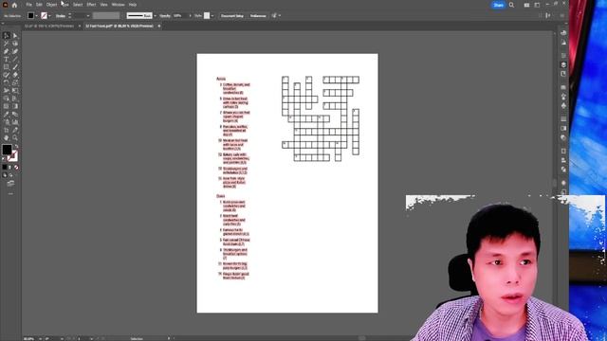Open the Stroke panel icon
Screen dimensions: 607x341
tap(563, 118)
